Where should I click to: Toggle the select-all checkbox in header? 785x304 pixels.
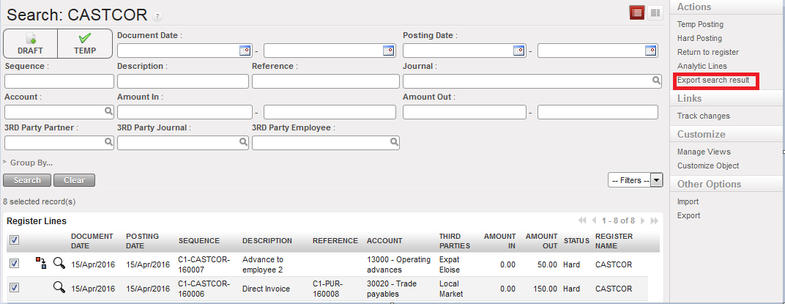[x=15, y=240]
